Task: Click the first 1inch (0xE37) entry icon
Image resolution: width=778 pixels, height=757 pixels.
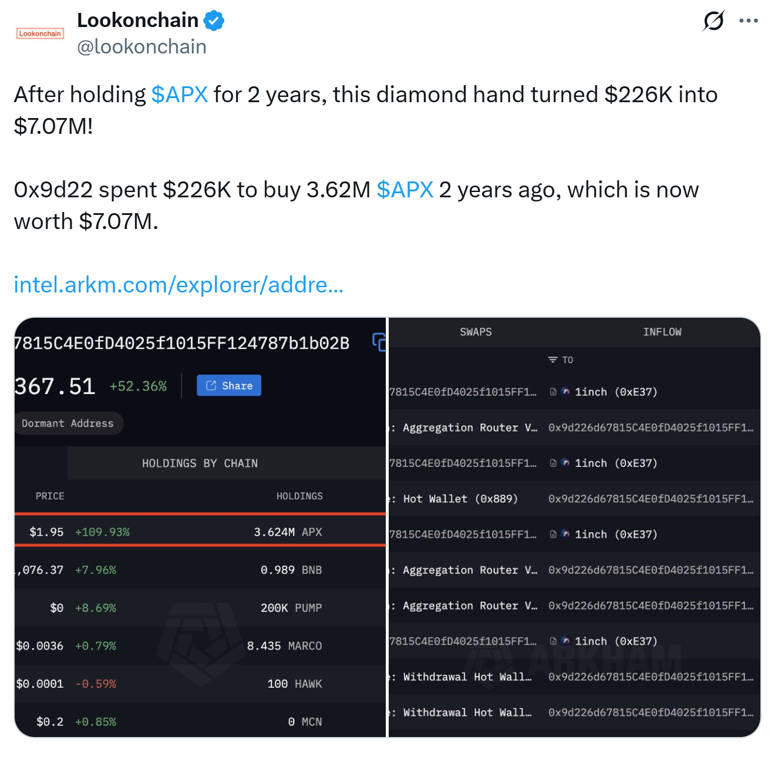Action: point(565,392)
